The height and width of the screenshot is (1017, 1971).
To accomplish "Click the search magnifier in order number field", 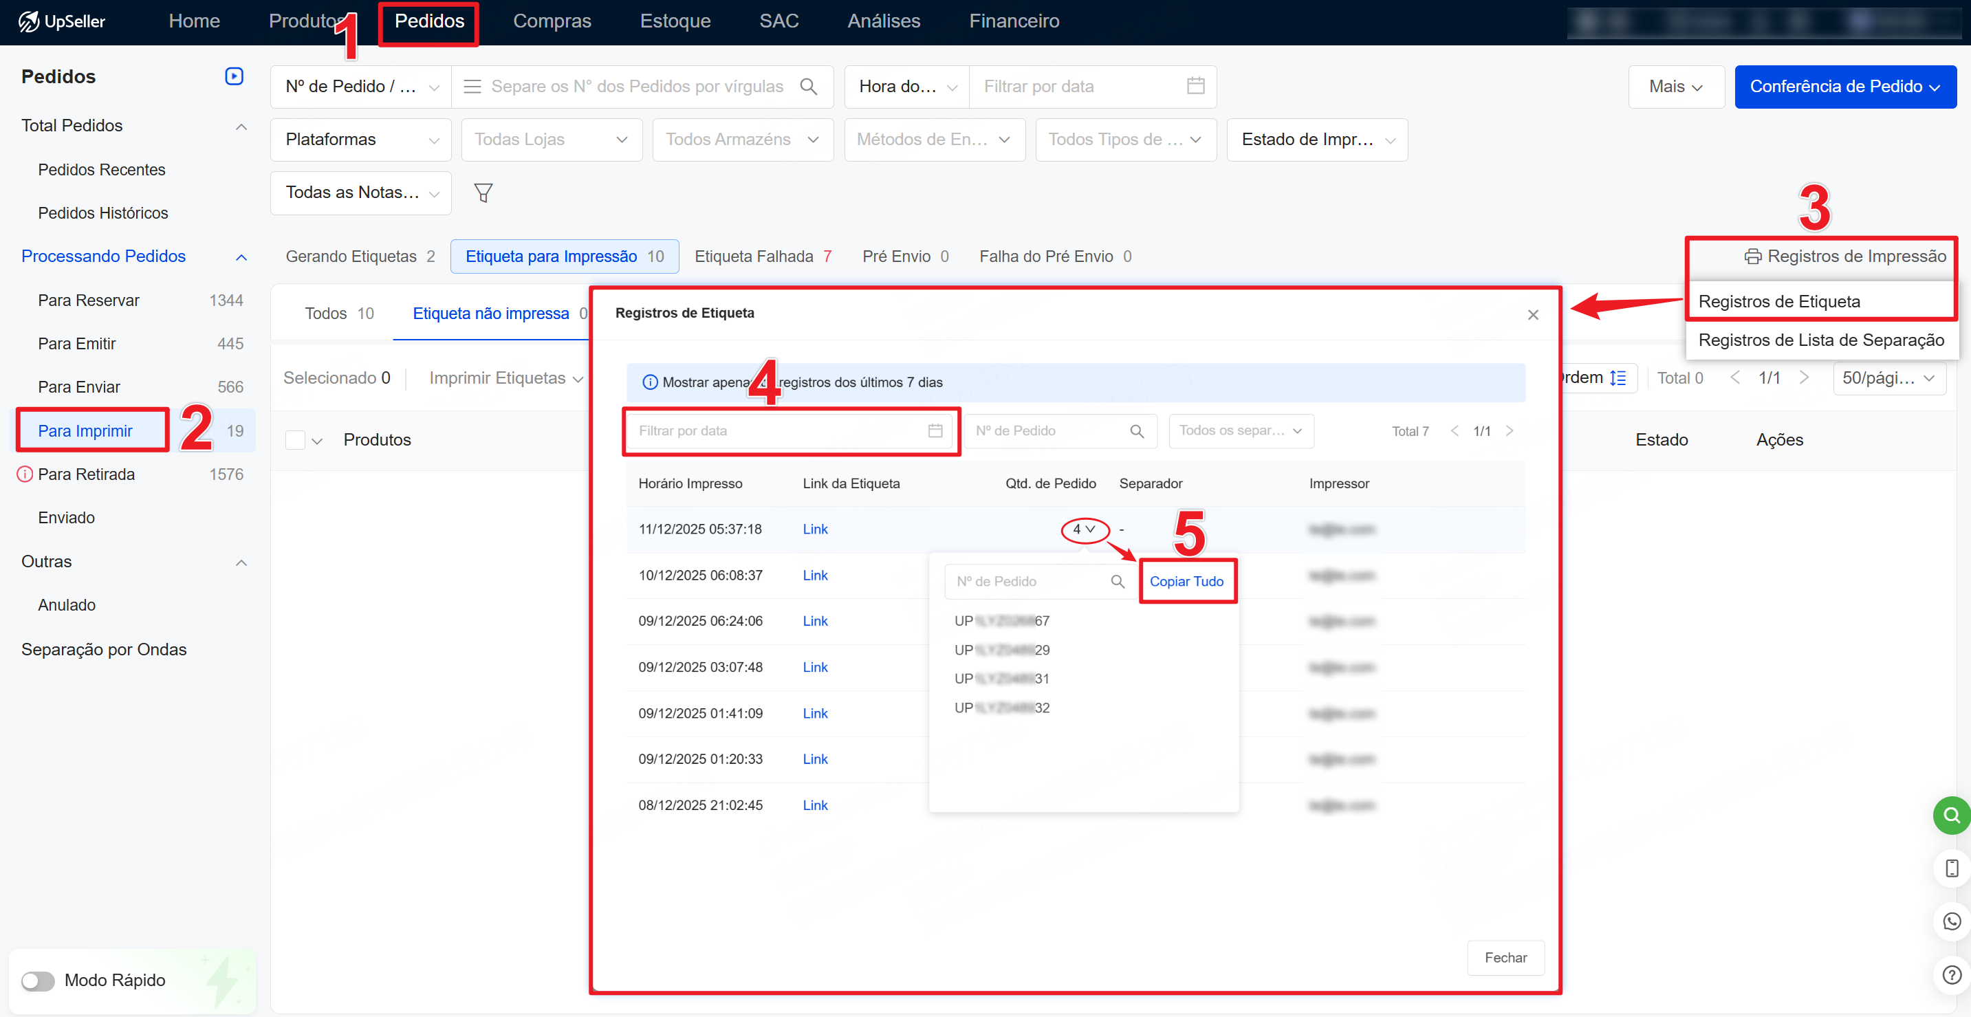I will (x=808, y=87).
